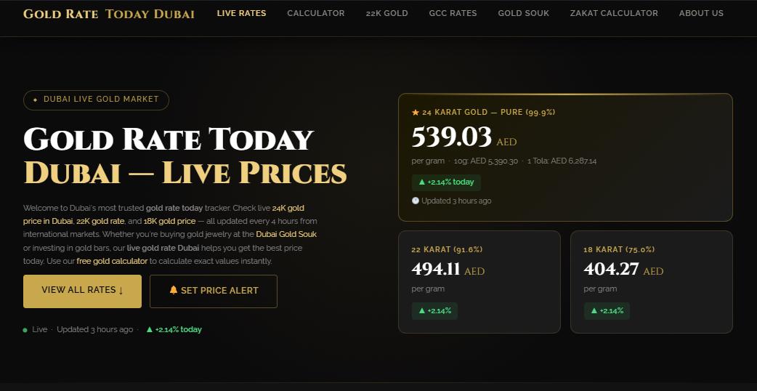757x391 pixels.
Task: Click the star icon beside 24 Karat Gold
Action: [x=416, y=113]
